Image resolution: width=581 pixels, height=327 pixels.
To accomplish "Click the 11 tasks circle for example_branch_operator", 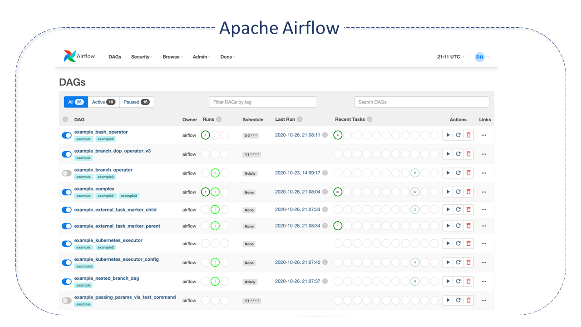I will pyautogui.click(x=414, y=173).
